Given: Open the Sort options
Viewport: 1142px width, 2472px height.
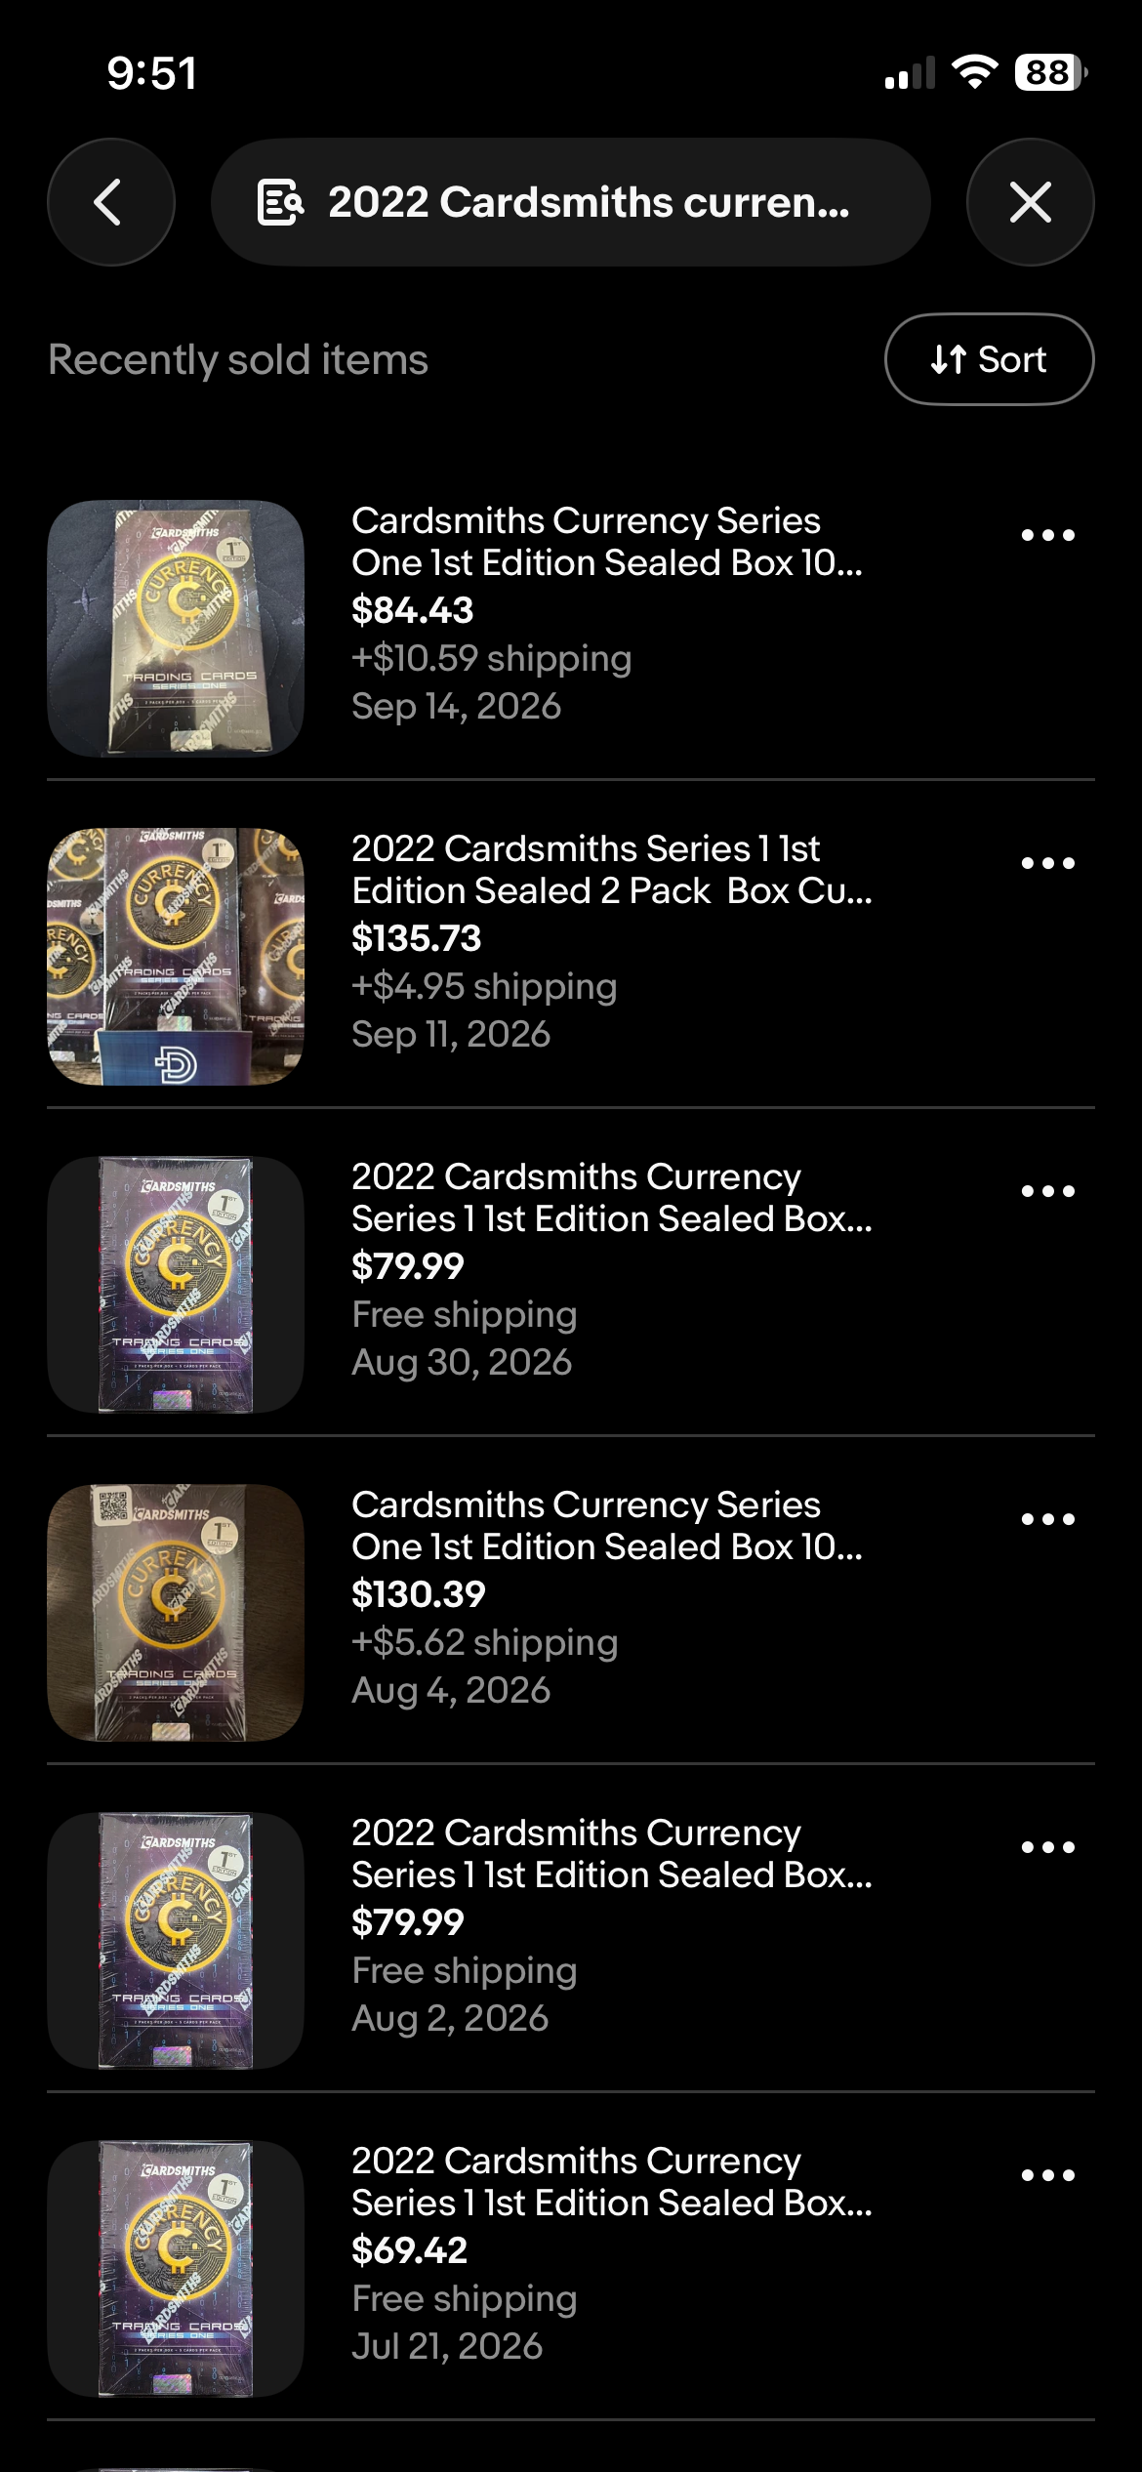Looking at the screenshot, I should pyautogui.click(x=989, y=359).
